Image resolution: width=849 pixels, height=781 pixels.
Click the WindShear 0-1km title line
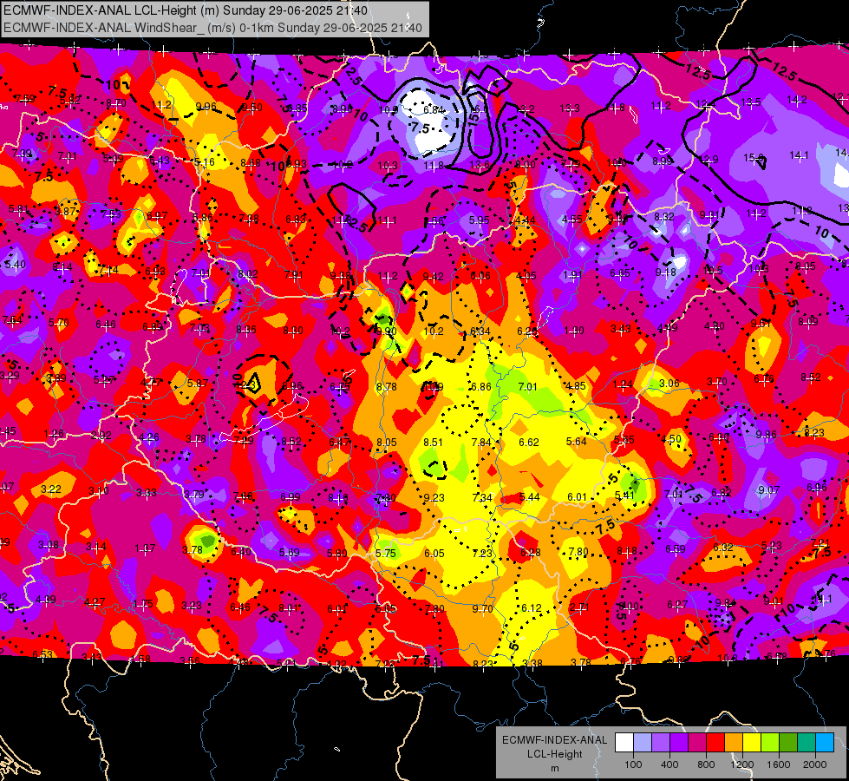(212, 28)
